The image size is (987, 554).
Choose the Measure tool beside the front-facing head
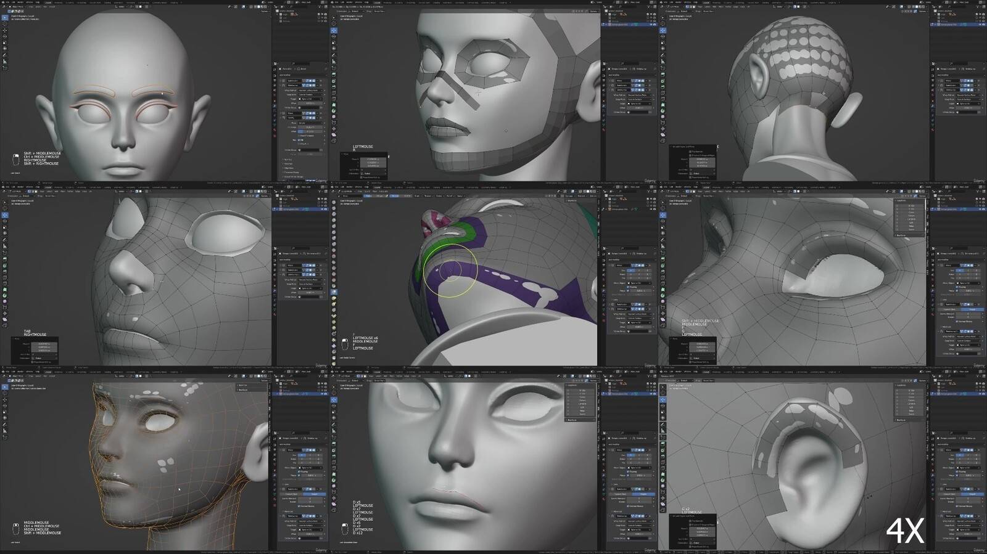pyautogui.click(x=5, y=62)
